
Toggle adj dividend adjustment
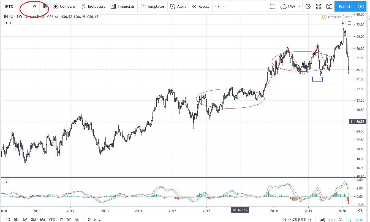pos(322,220)
